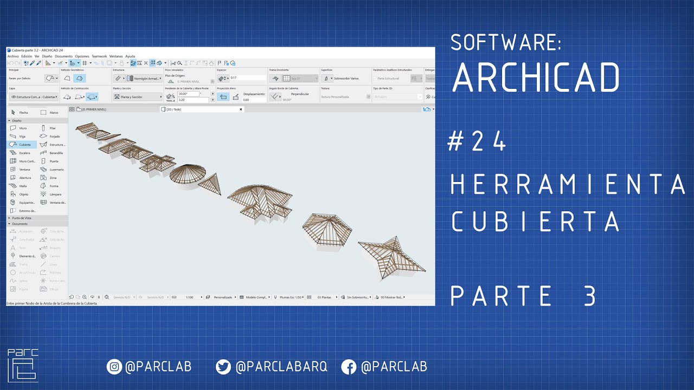694x390 pixels.
Task: Click the Undo arrow in toolbar
Action: (x=10, y=63)
